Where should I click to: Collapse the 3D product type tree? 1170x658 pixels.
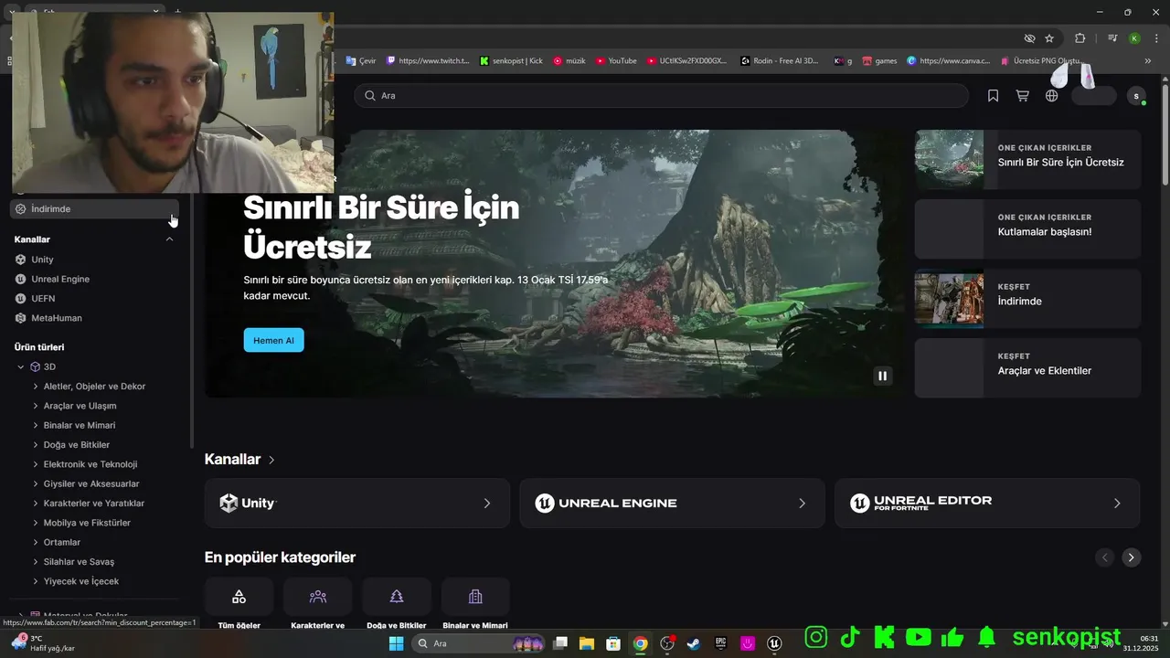pos(21,366)
